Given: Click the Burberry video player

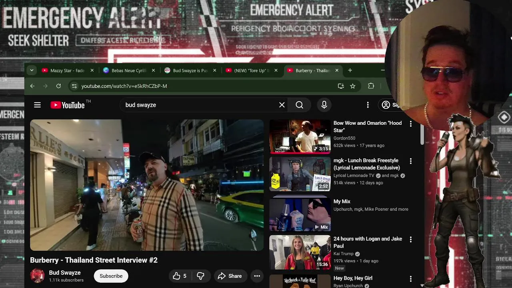Looking at the screenshot, I should tap(147, 185).
